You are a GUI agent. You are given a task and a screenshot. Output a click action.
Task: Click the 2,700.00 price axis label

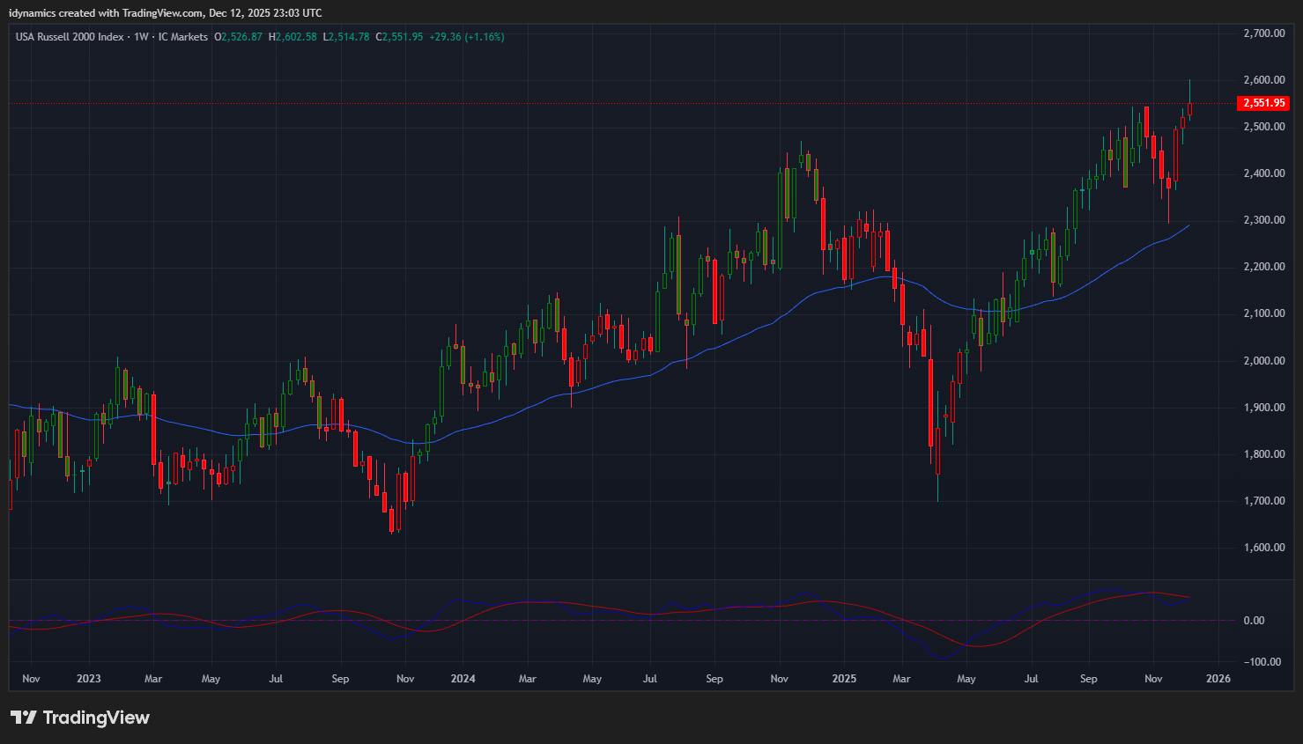[1263, 33]
